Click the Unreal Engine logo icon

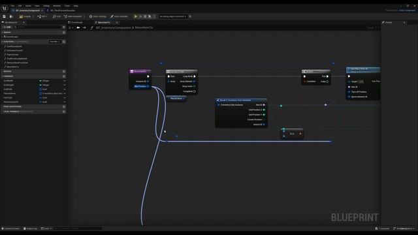pos(5,8)
